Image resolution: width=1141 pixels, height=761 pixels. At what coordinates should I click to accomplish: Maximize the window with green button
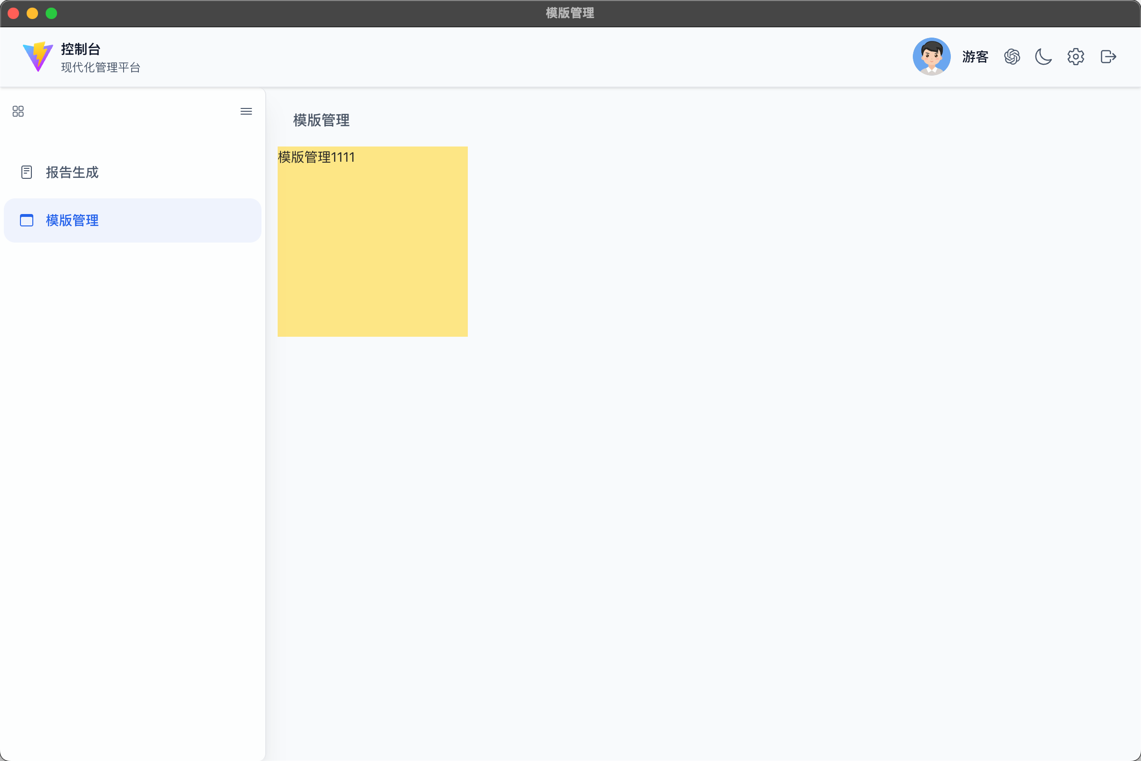(51, 13)
